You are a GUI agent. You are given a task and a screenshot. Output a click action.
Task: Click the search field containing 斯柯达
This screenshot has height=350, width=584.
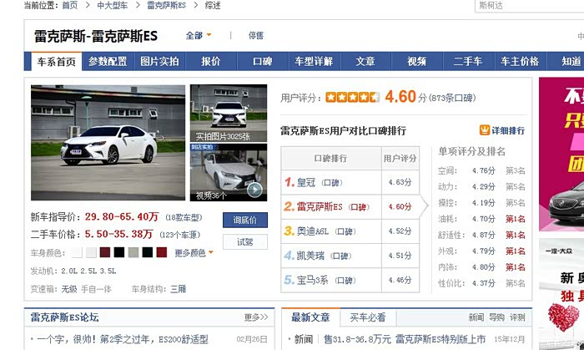coord(529,6)
